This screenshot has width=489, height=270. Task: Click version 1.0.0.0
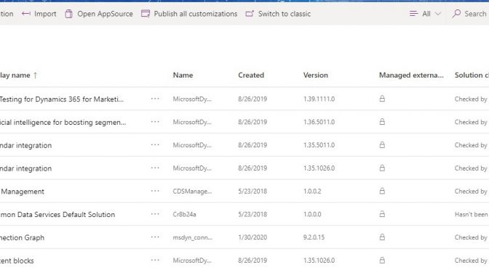[312, 214]
